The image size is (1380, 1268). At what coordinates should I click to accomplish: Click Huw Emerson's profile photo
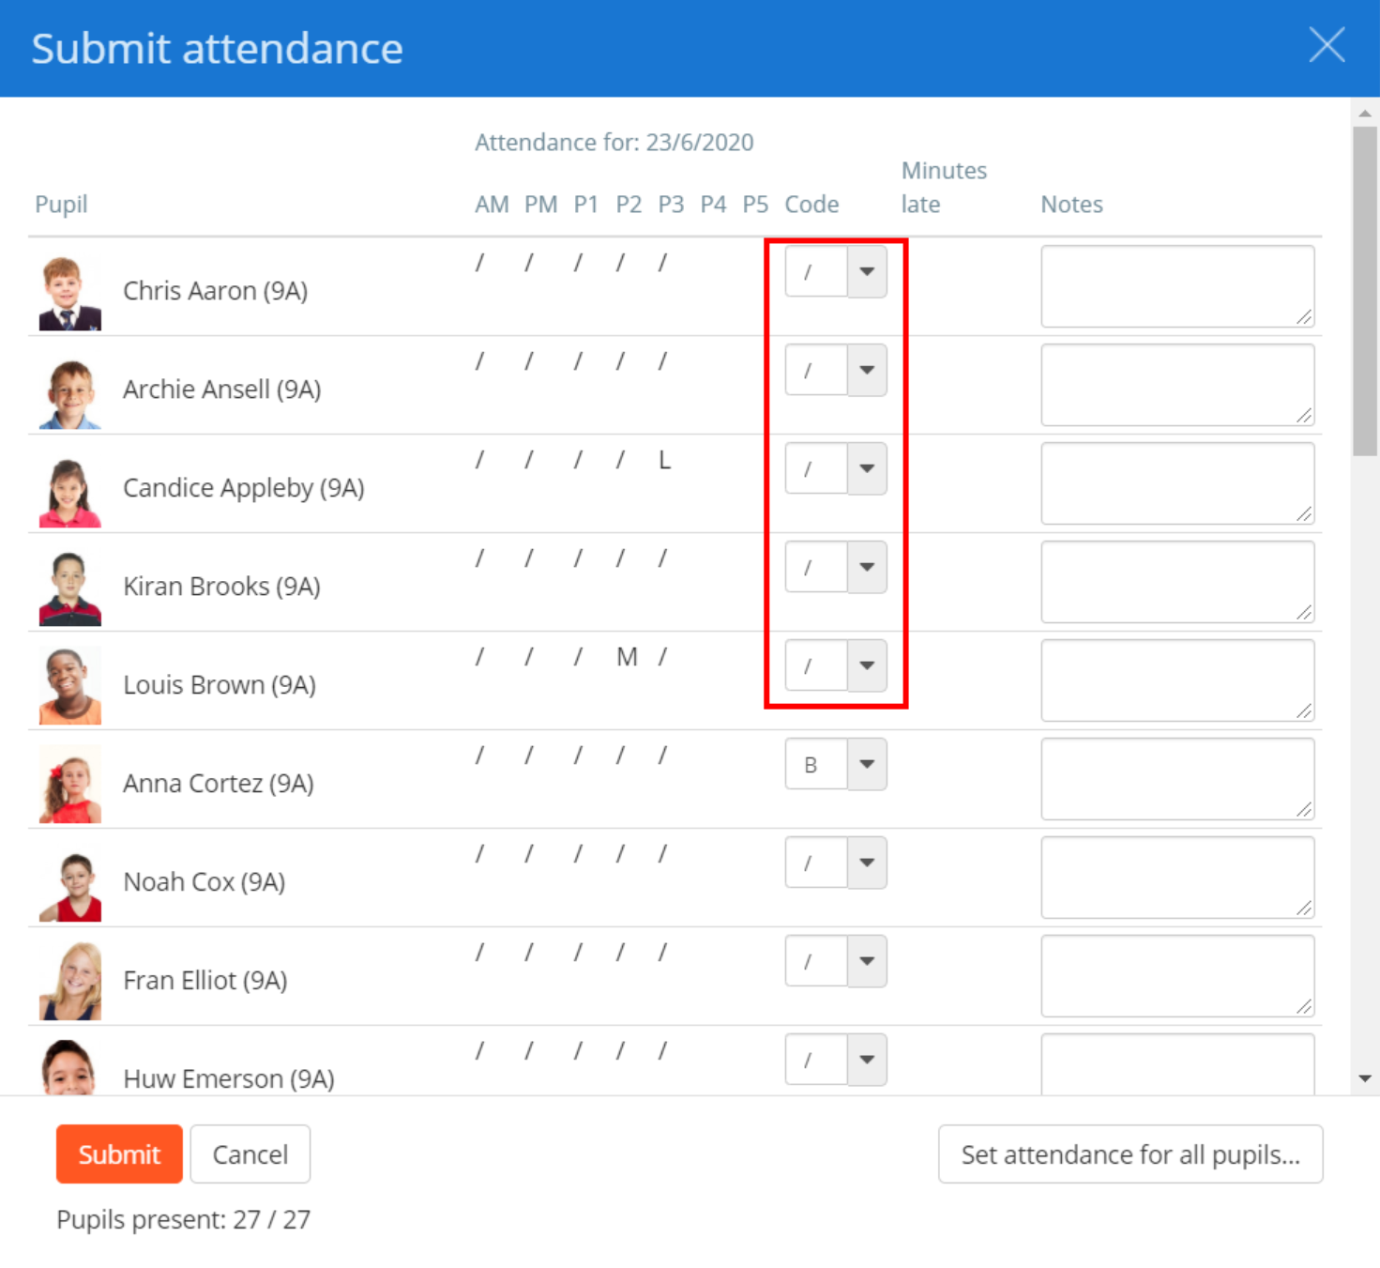coord(68,1065)
